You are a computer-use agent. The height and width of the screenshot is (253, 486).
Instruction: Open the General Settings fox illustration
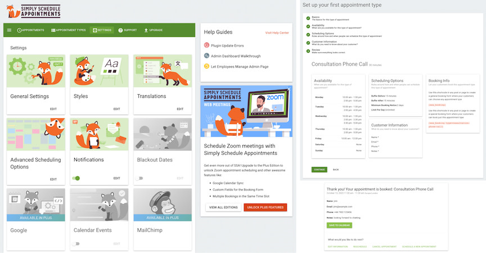coord(36,71)
